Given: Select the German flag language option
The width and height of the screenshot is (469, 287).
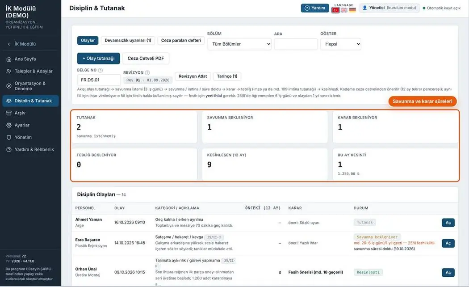Looking at the screenshot, I should 353,10.
